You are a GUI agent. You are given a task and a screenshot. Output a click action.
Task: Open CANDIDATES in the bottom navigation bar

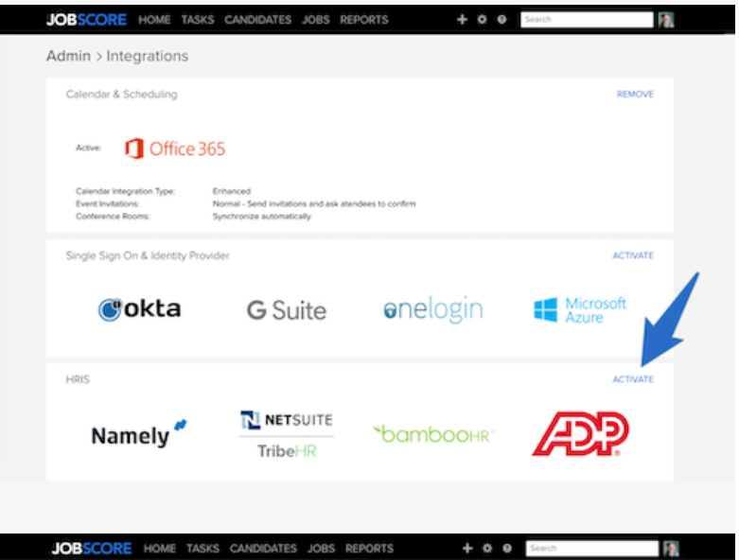[263, 549]
